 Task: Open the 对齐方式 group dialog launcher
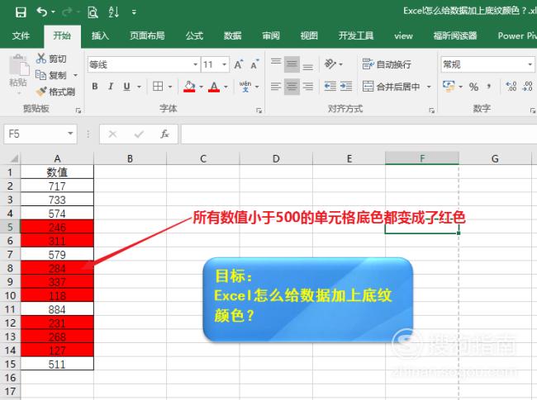click(x=431, y=110)
